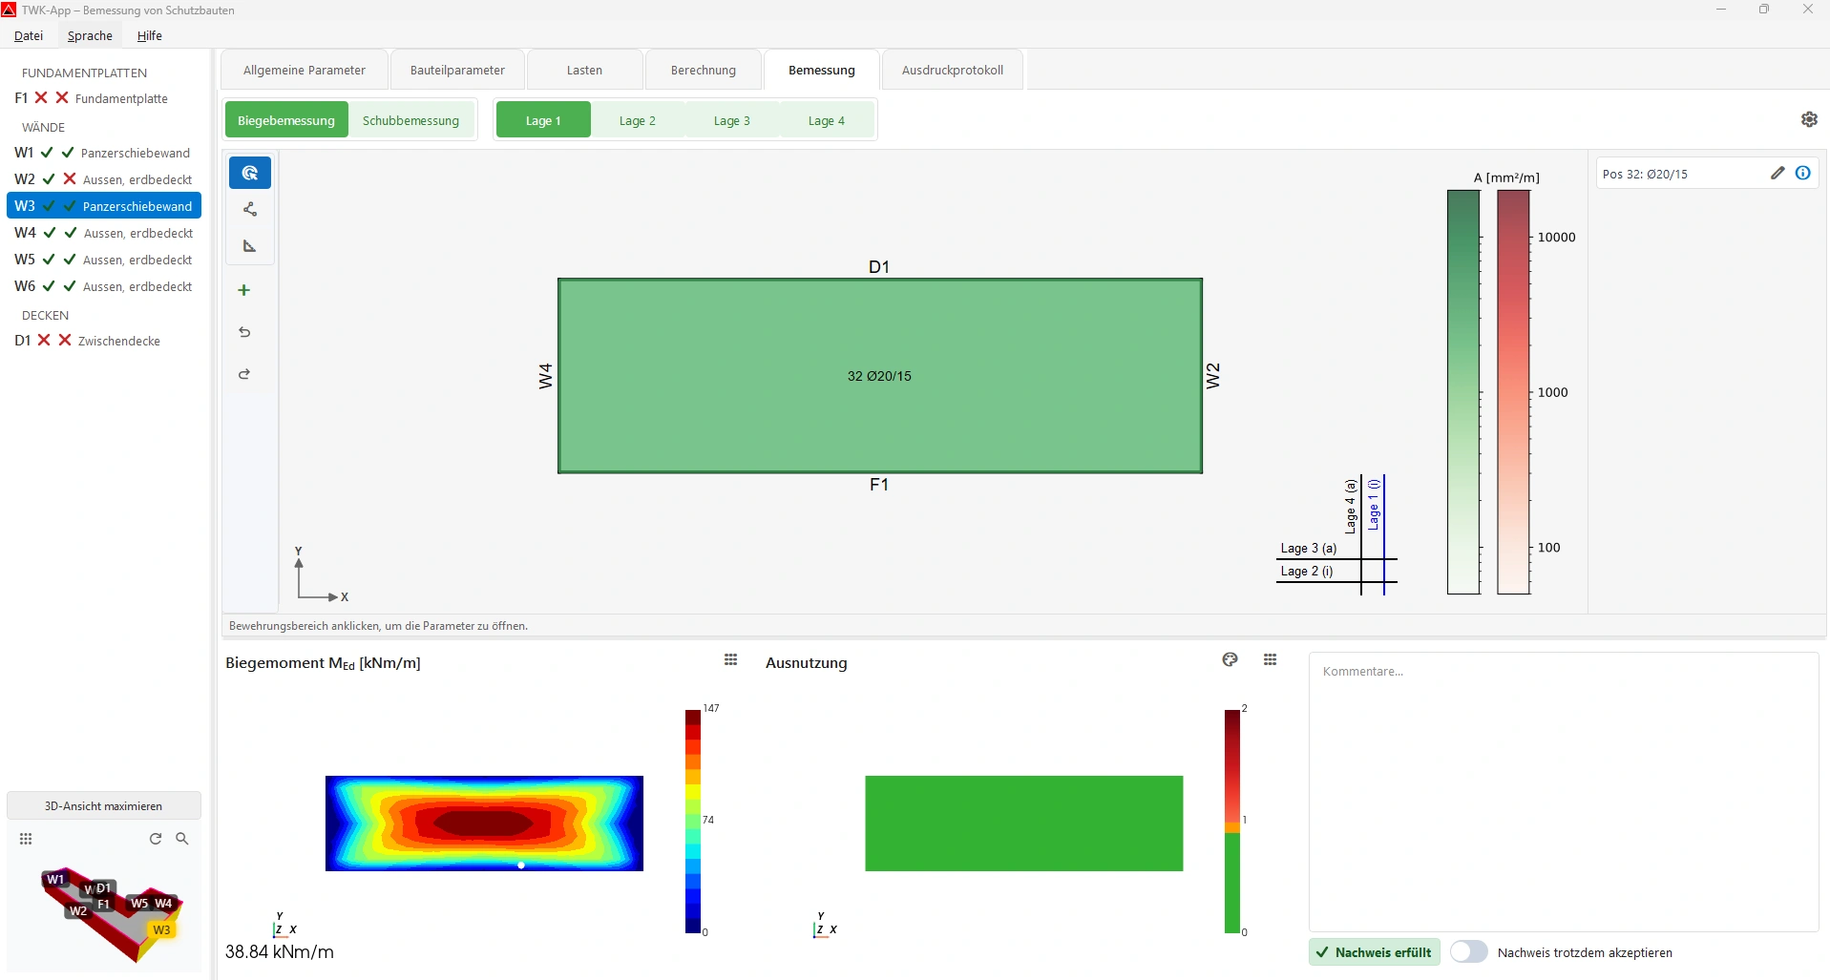Select F1 Fundamentplatte in the list

point(104,98)
